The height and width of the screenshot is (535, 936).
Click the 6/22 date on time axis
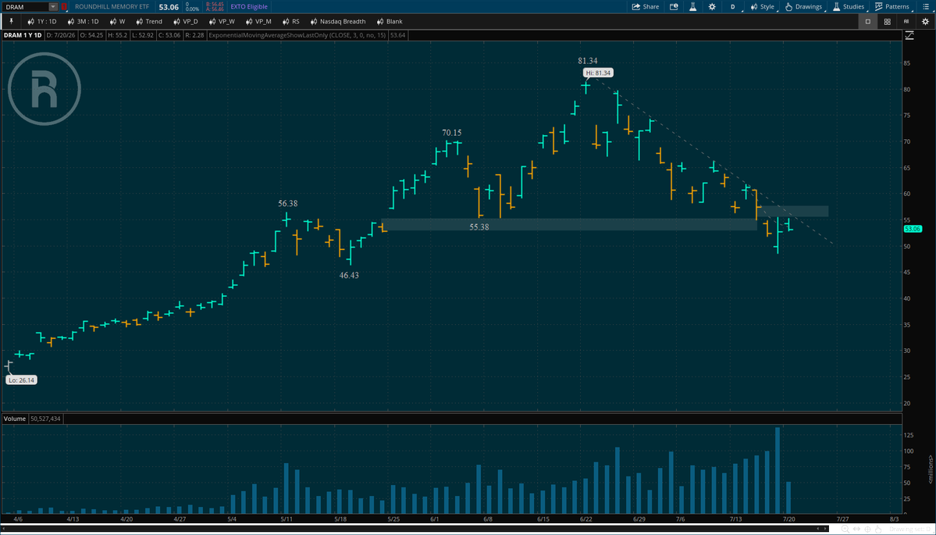point(586,519)
